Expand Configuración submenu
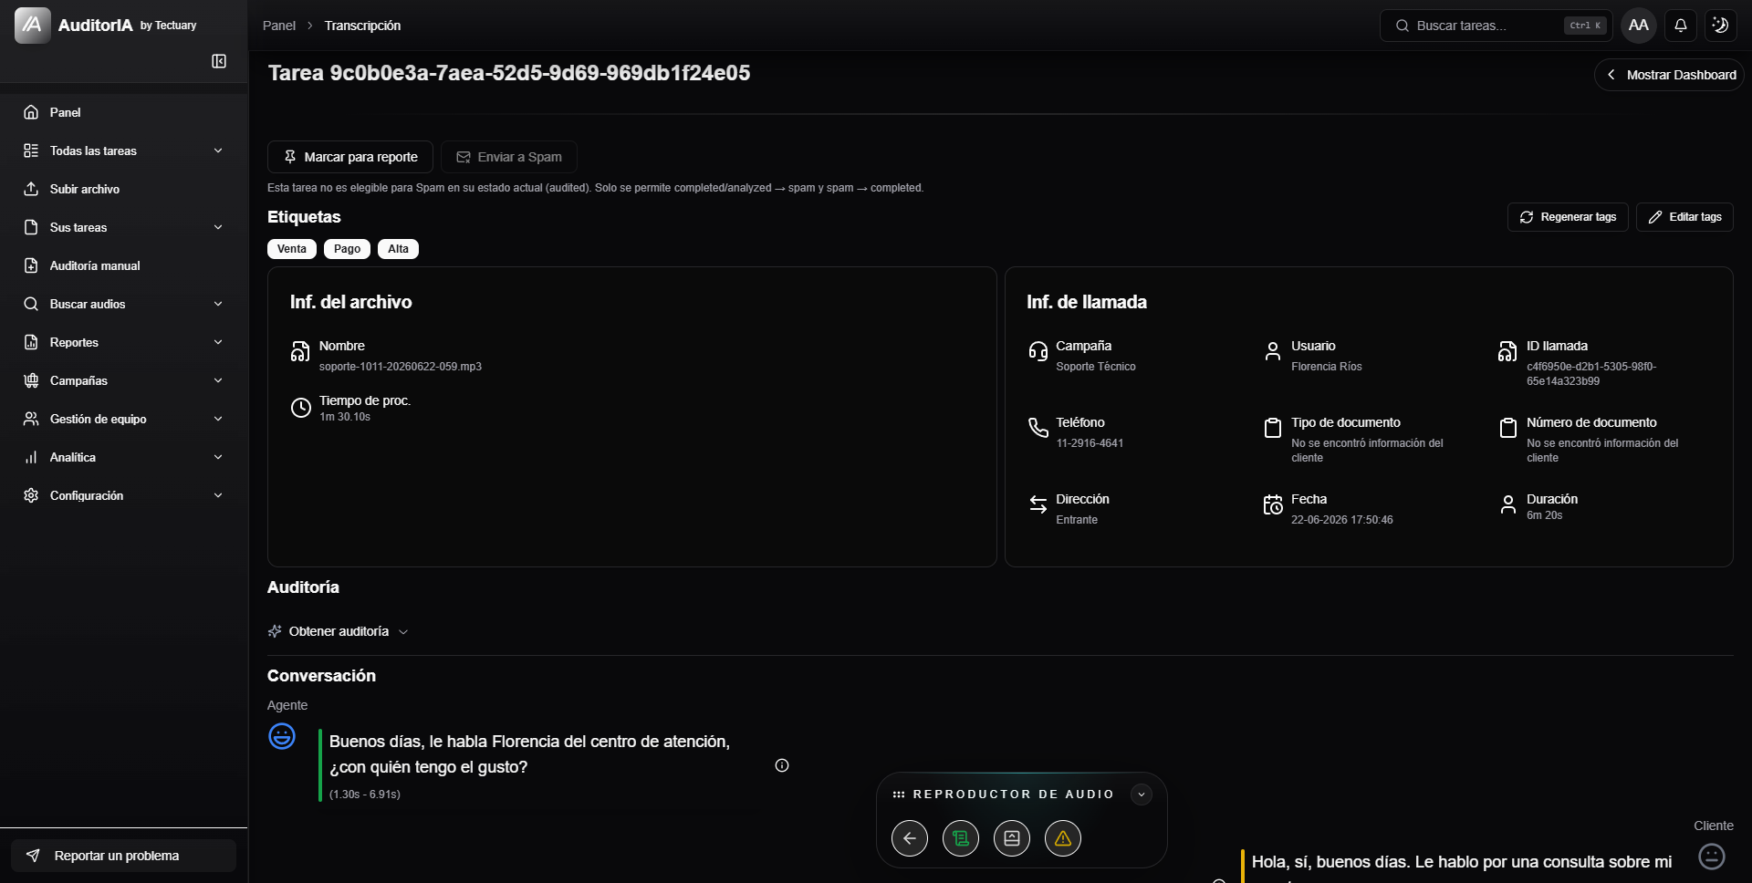The width and height of the screenshot is (1752, 883). click(x=218, y=495)
